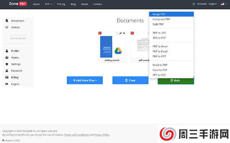Click the Password label in sidebar
This screenshot has height=143, width=230.
17,71
